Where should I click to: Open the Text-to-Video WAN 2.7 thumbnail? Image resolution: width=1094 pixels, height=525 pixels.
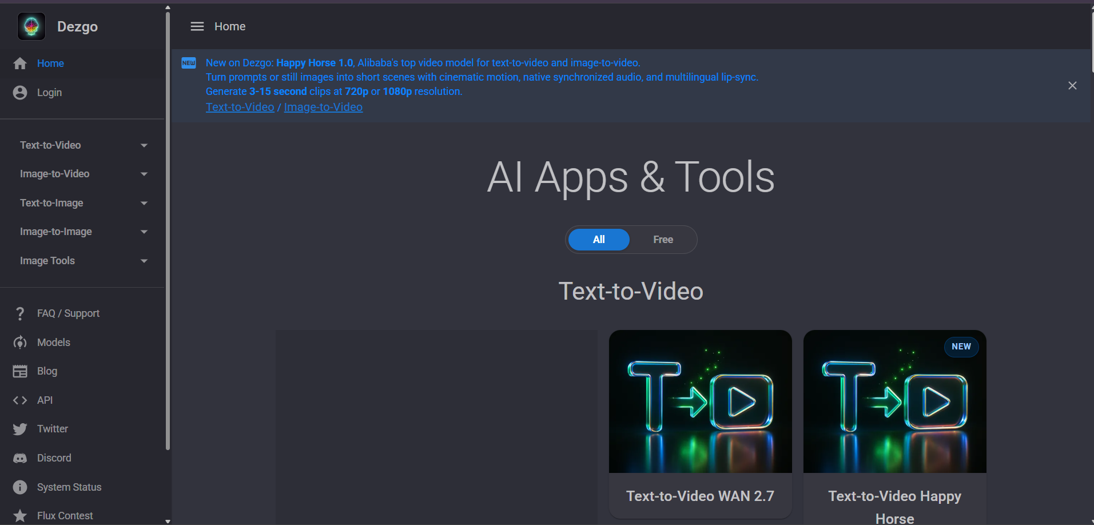[701, 401]
